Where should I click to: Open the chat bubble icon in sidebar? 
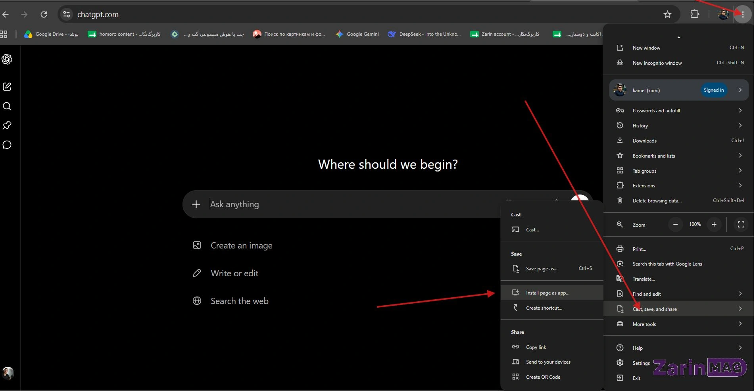point(7,145)
